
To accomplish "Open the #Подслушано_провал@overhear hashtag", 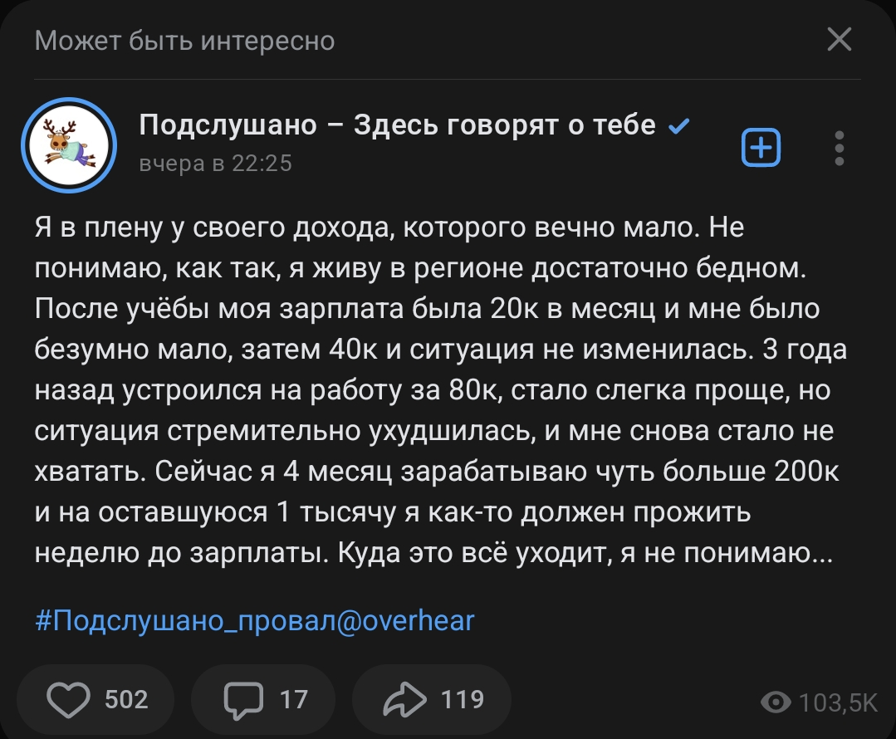I will (255, 620).
